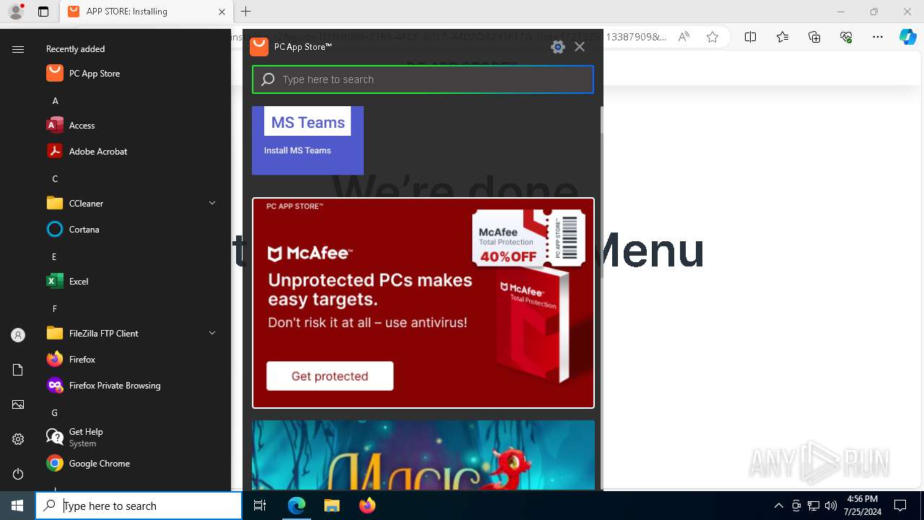Open the Copilot sidebar in Edge

tap(907, 37)
